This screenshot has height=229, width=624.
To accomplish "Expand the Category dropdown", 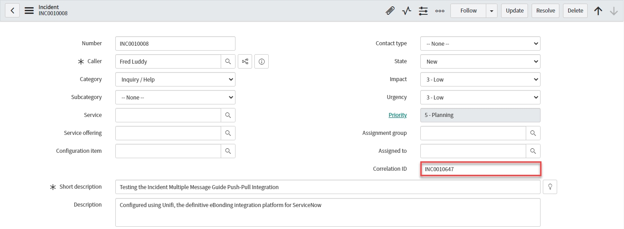I will (x=175, y=79).
